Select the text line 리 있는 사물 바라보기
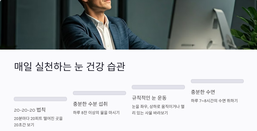Viewport: 257px width, 131px height. pos(150,113)
